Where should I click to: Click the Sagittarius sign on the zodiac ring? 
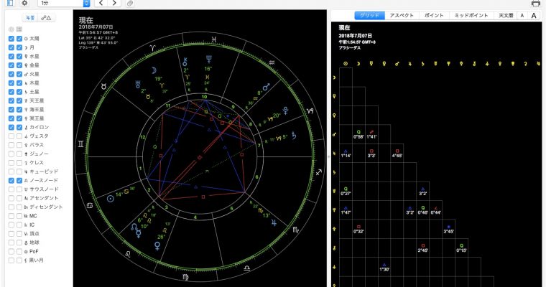[318, 172]
